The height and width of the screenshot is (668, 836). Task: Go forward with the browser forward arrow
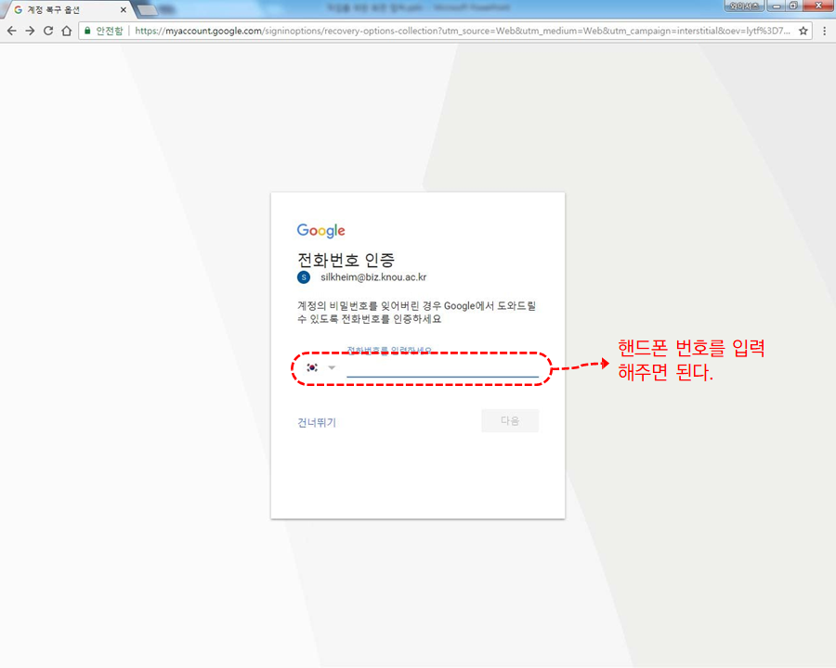(30, 31)
